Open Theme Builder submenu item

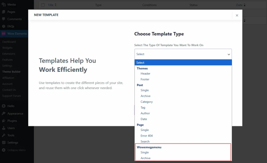coord(11,72)
